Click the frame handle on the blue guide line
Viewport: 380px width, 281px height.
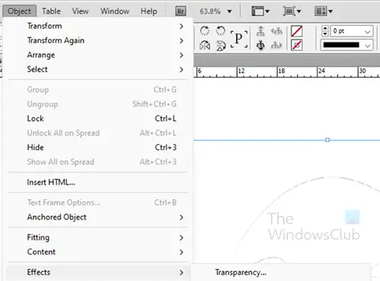tap(328, 140)
